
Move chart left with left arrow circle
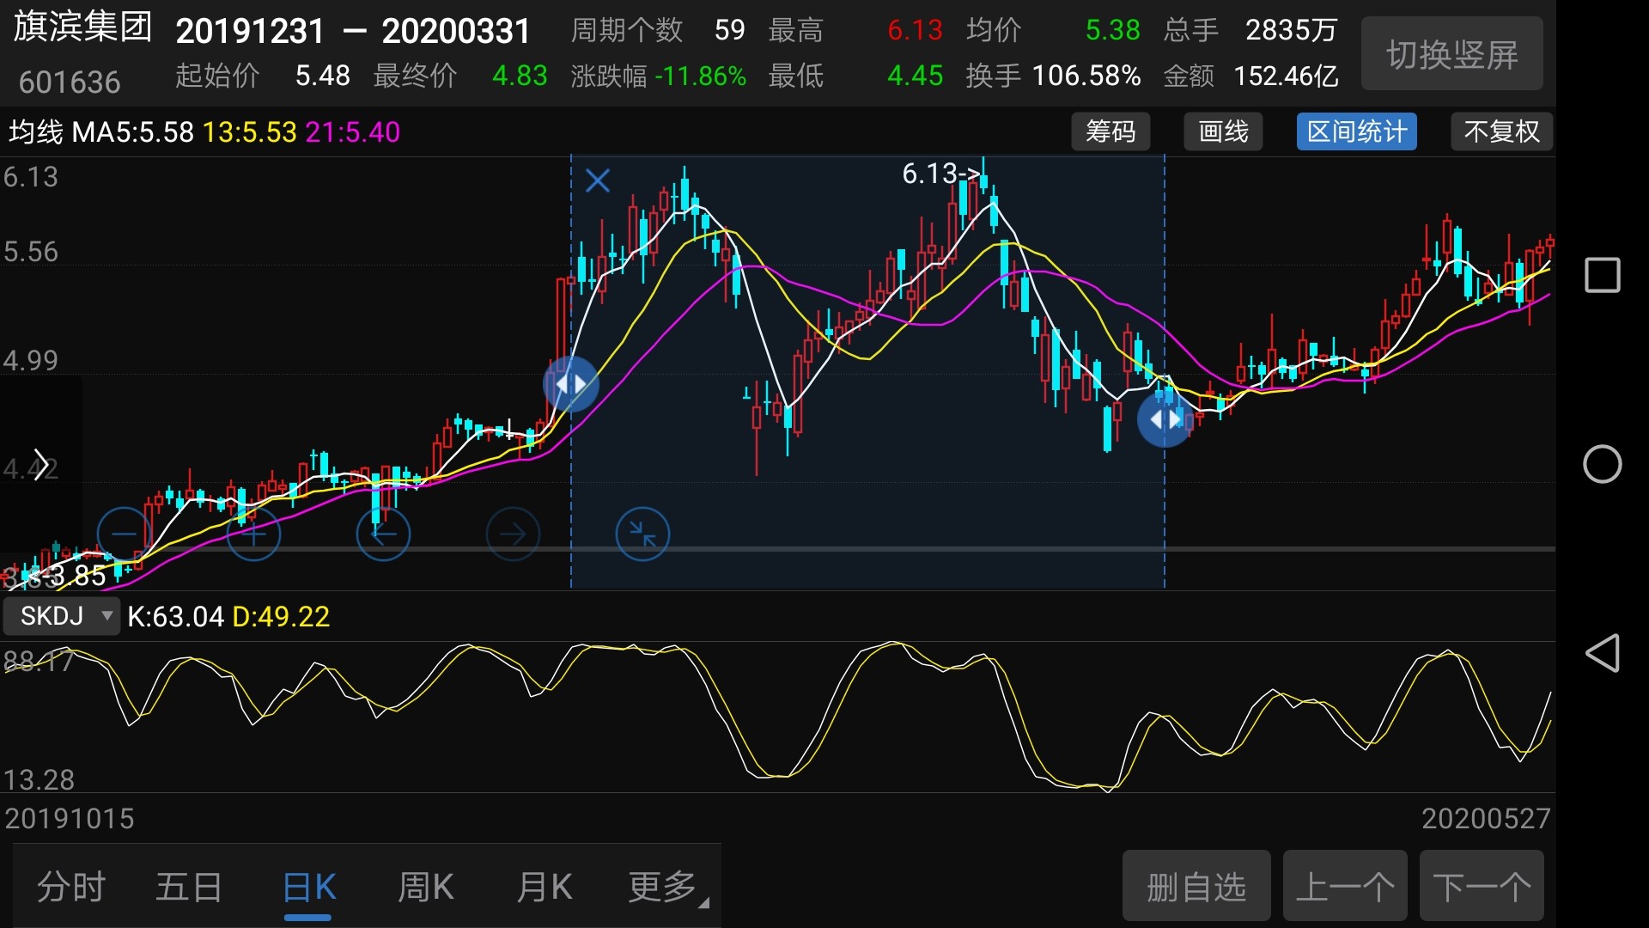[383, 534]
